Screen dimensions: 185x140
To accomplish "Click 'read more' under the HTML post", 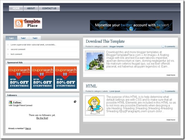I will [x=171, y=120].
